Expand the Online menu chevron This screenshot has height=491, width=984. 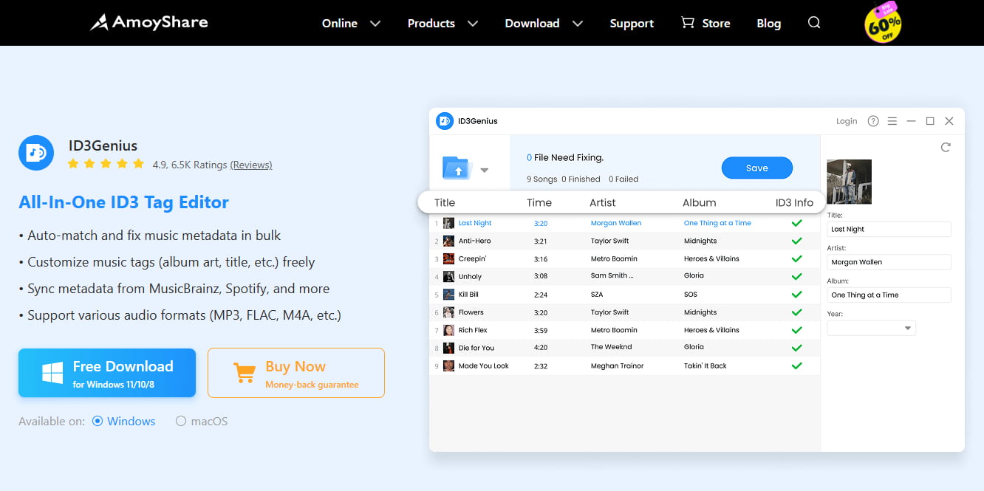[x=375, y=24]
